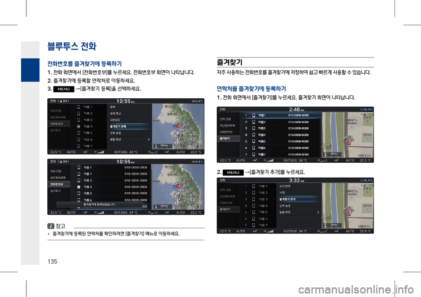Viewport: 421px width, 297px height.
Task: Tap phone icon of 이름 7 in top-left screen
Action: point(78,146)
